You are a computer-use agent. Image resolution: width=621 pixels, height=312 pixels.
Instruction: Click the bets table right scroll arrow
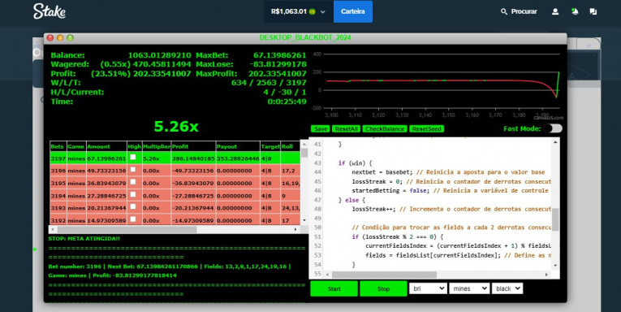pyautogui.click(x=295, y=230)
